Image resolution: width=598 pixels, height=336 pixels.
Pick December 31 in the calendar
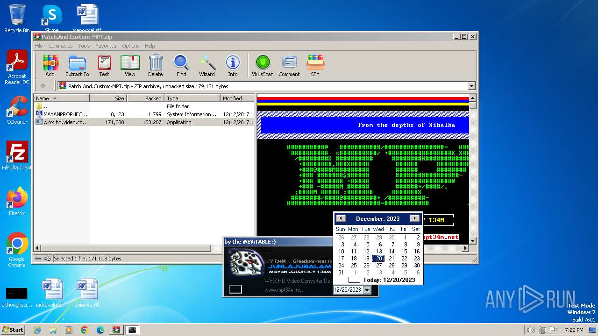341,273
